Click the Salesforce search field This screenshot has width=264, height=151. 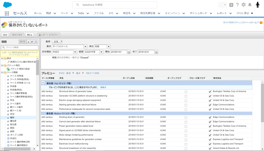click(115, 5)
